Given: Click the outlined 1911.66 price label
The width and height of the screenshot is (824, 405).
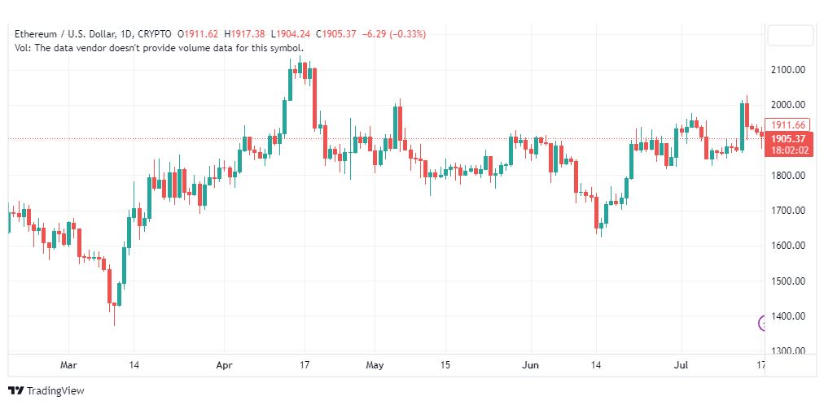Looking at the screenshot, I should (x=790, y=125).
